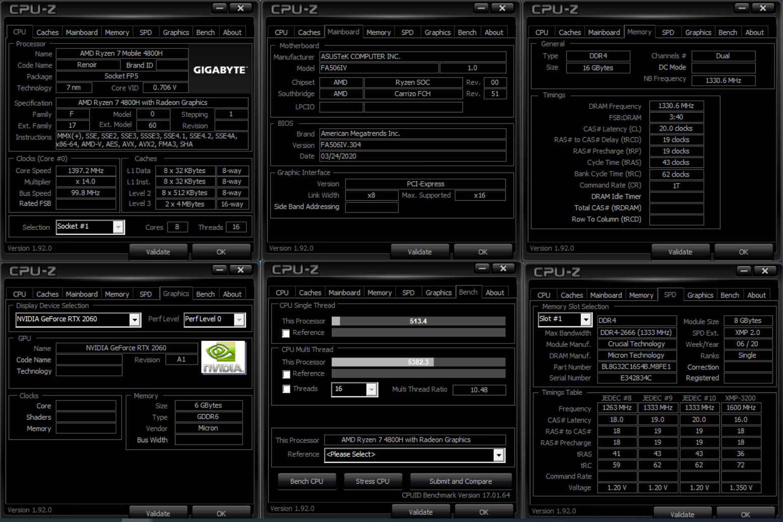Screen dimensions: 783x522
Task: Click Validate in the Memory tab window
Action: (x=681, y=252)
